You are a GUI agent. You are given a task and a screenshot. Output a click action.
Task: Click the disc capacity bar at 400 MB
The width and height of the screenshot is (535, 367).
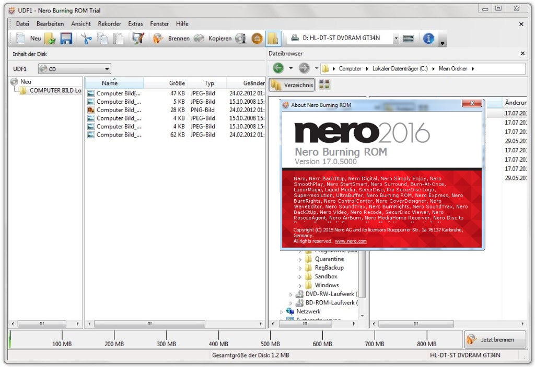click(218, 339)
